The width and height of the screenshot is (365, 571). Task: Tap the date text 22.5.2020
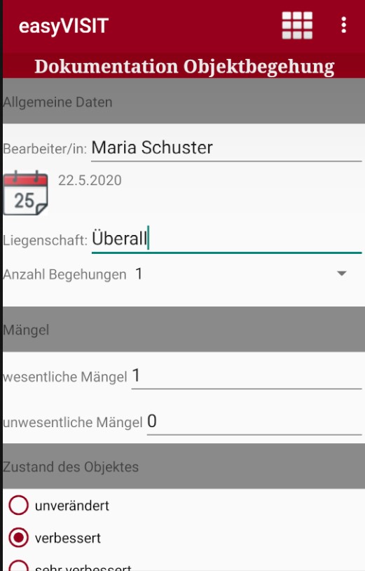click(x=90, y=180)
